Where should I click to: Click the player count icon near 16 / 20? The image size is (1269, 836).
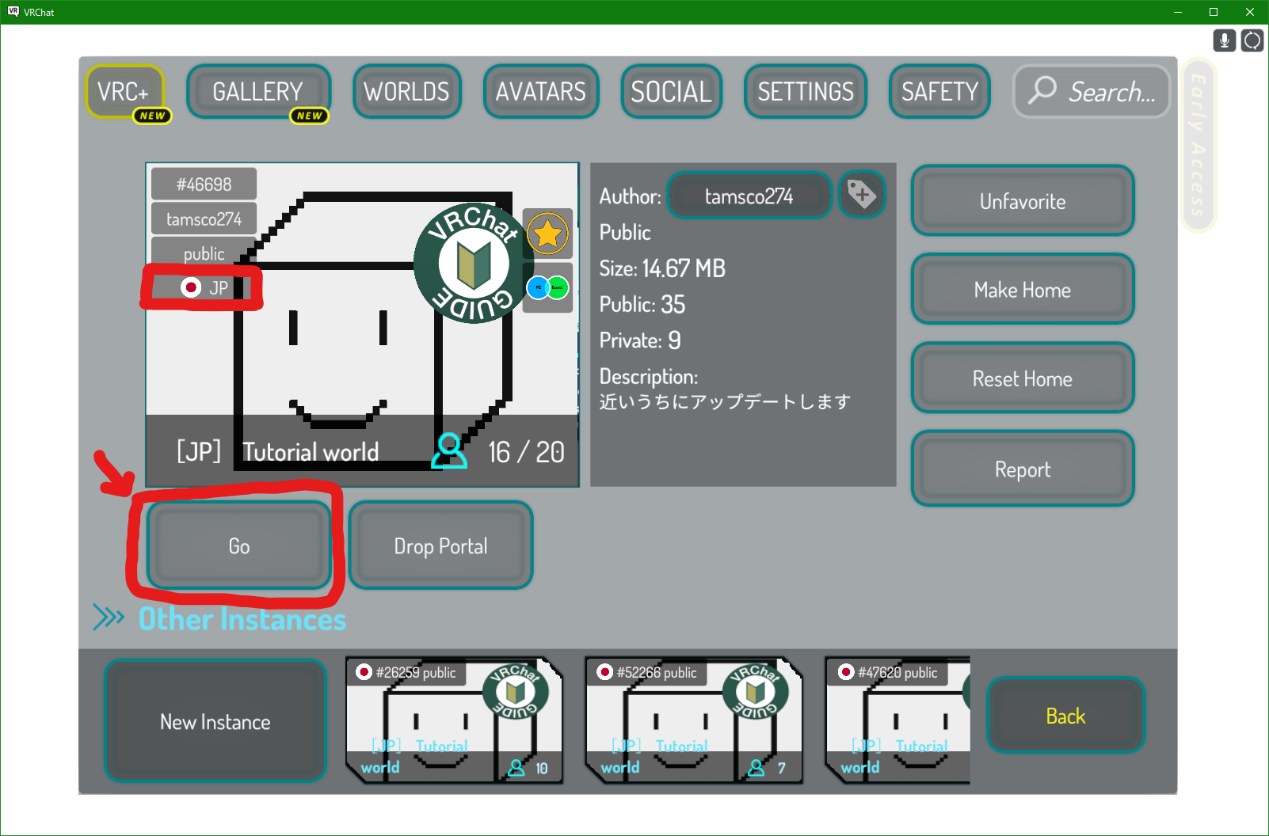449,450
